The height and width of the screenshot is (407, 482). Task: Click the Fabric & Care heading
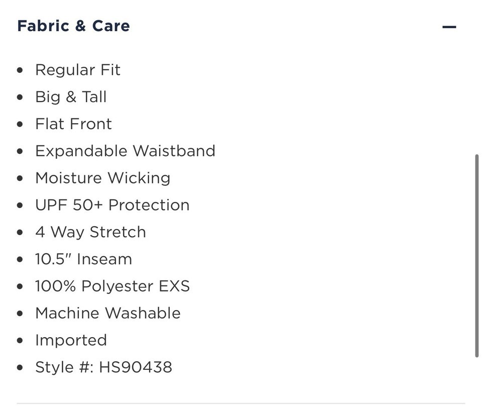click(73, 26)
